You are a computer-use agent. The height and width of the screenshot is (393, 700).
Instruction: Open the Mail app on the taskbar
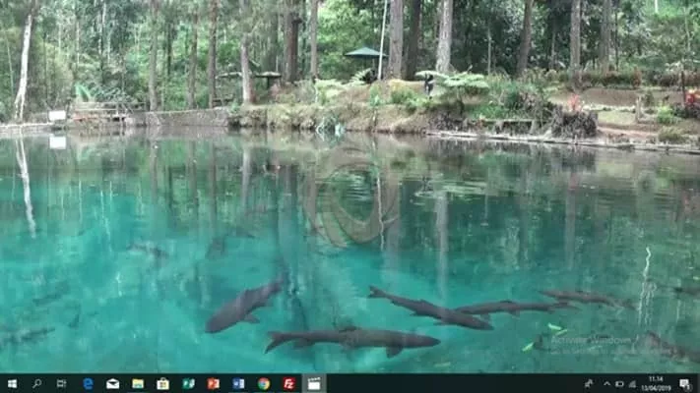pyautogui.click(x=113, y=383)
